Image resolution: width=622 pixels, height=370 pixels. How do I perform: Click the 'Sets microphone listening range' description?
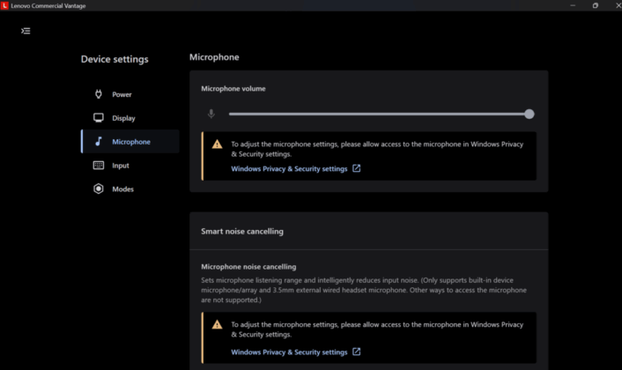click(363, 290)
